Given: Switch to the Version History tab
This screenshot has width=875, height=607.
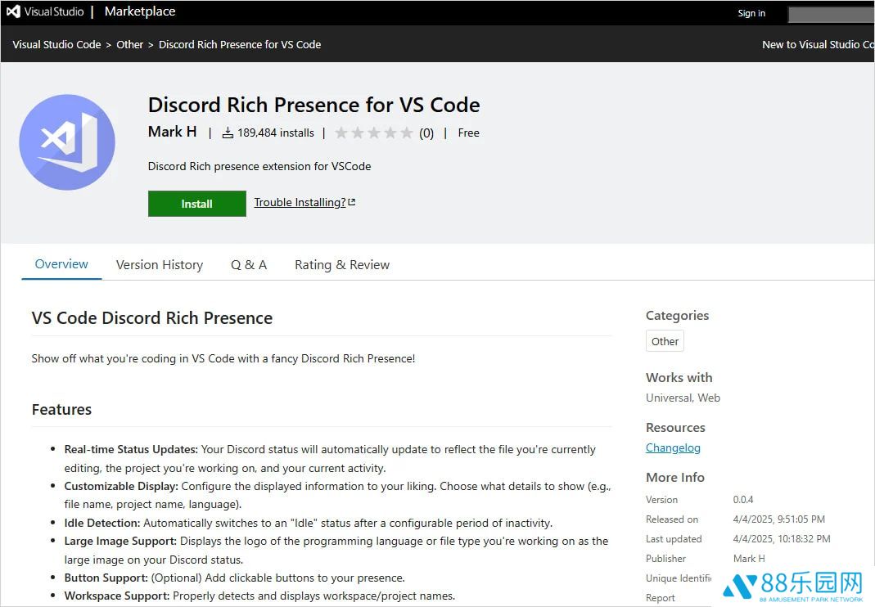Looking at the screenshot, I should 159,265.
